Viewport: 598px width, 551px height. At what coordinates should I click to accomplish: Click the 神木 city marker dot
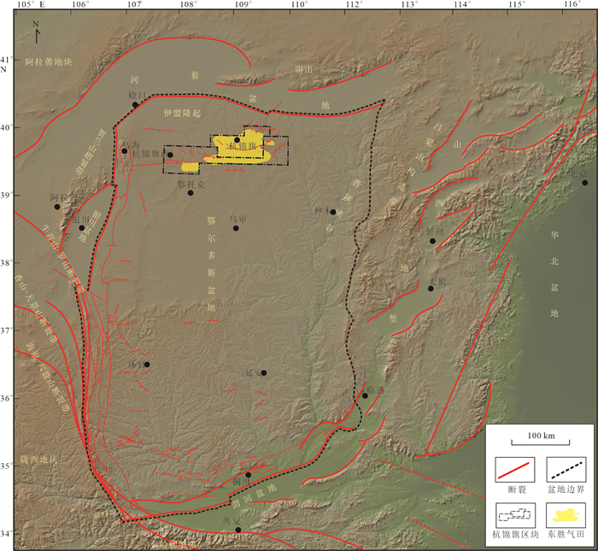[x=333, y=212]
